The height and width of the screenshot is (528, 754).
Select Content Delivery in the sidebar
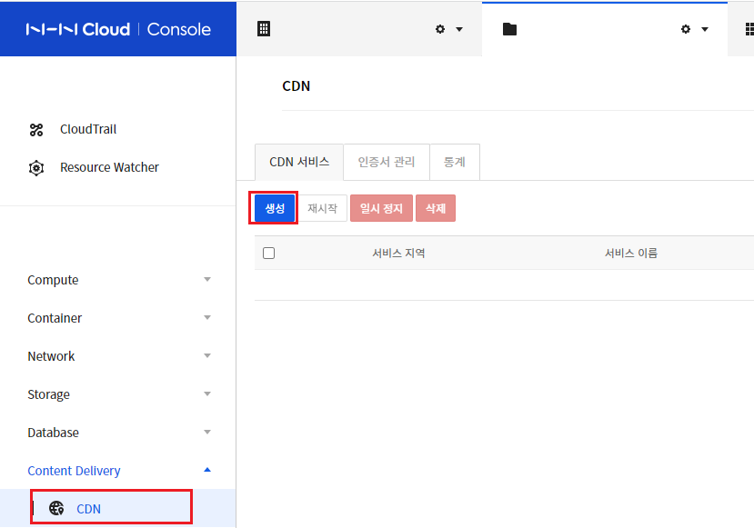click(x=74, y=471)
